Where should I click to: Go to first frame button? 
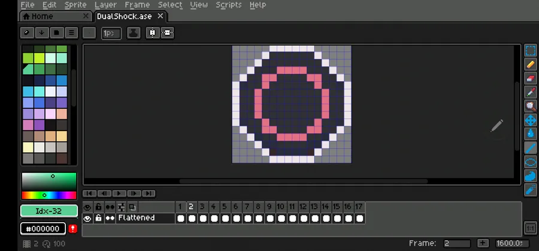tap(89, 193)
